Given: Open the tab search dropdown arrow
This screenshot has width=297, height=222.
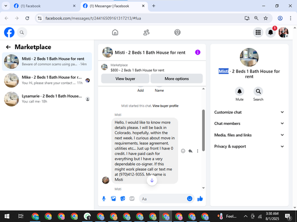Looking at the screenshot, I should (6, 6).
